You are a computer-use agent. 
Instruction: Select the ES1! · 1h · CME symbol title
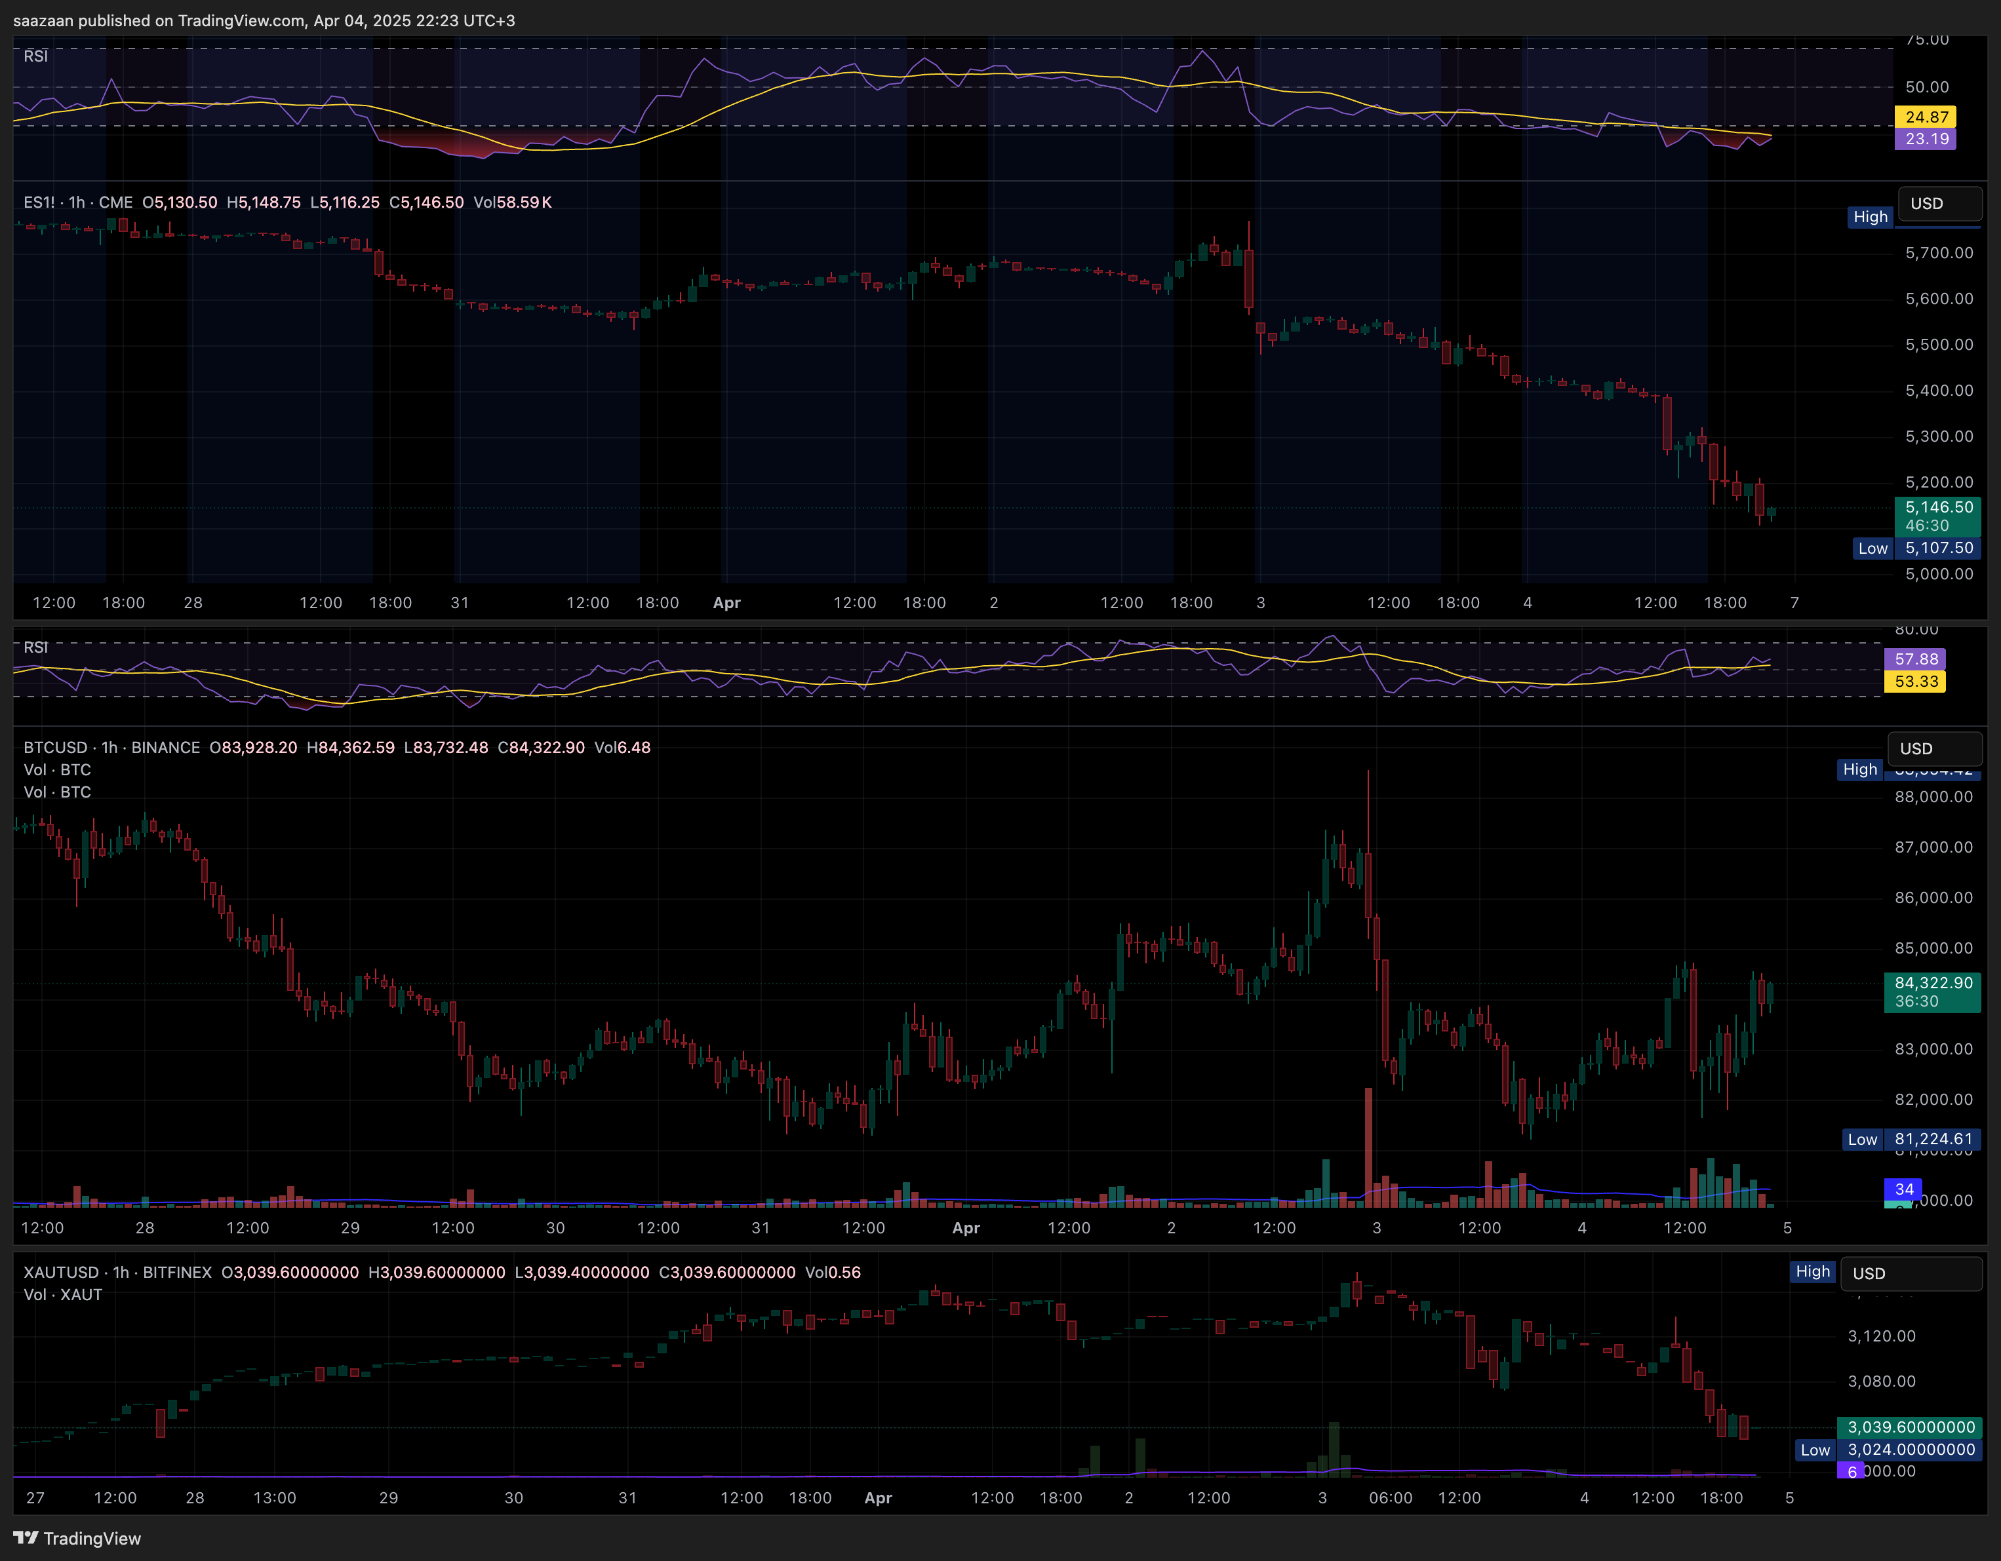[78, 202]
